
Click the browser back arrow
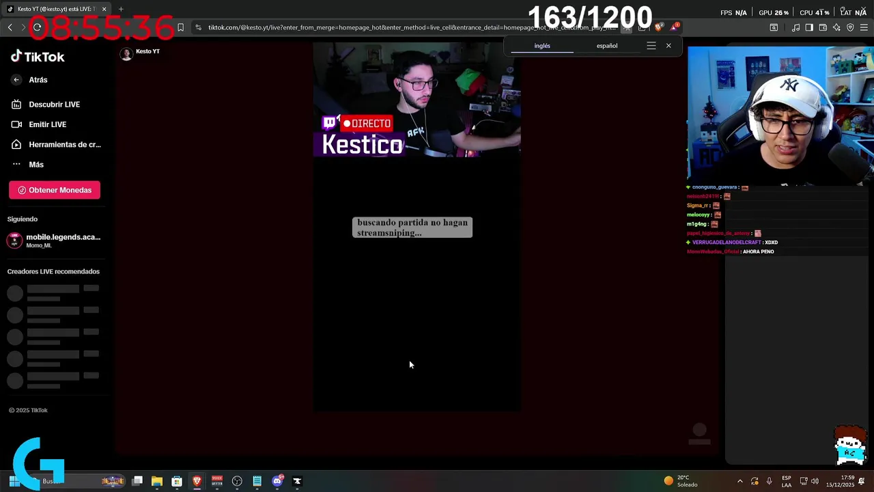10,27
